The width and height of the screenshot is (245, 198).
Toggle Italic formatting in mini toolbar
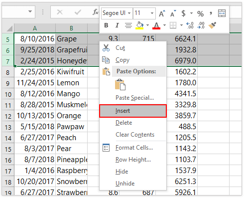(x=117, y=25)
